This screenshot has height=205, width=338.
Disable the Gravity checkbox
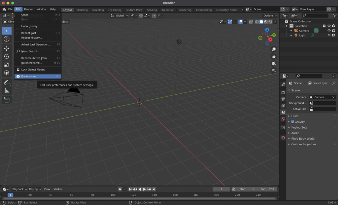pyautogui.click(x=292, y=122)
